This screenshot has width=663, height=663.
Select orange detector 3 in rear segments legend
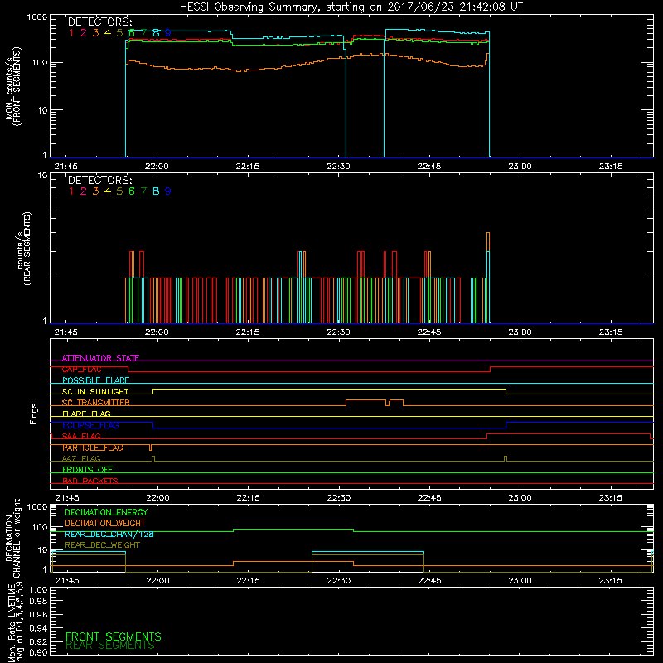(x=95, y=191)
